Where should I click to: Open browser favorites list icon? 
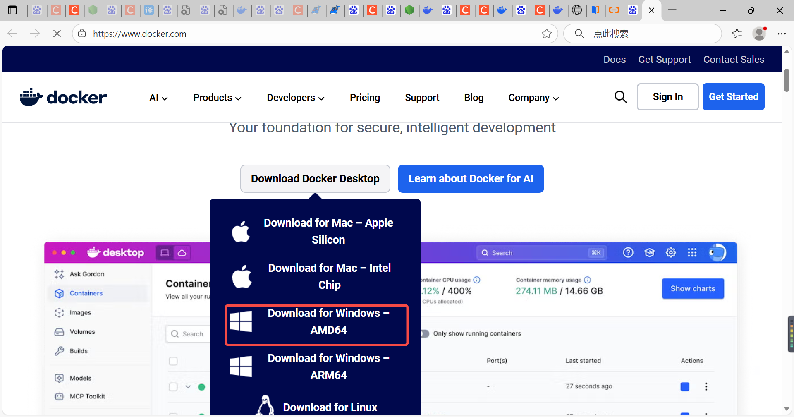click(737, 34)
